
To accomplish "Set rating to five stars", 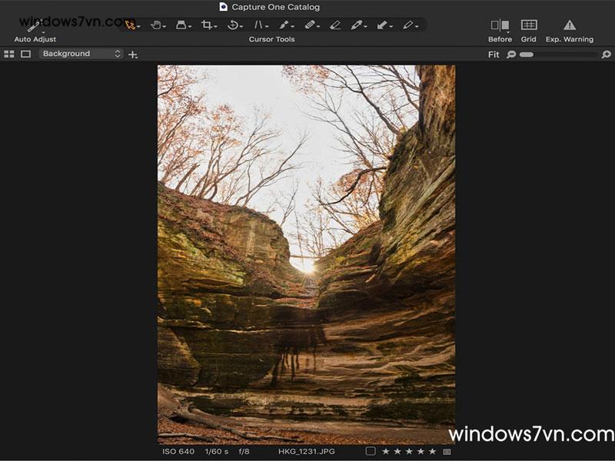I will point(433,452).
